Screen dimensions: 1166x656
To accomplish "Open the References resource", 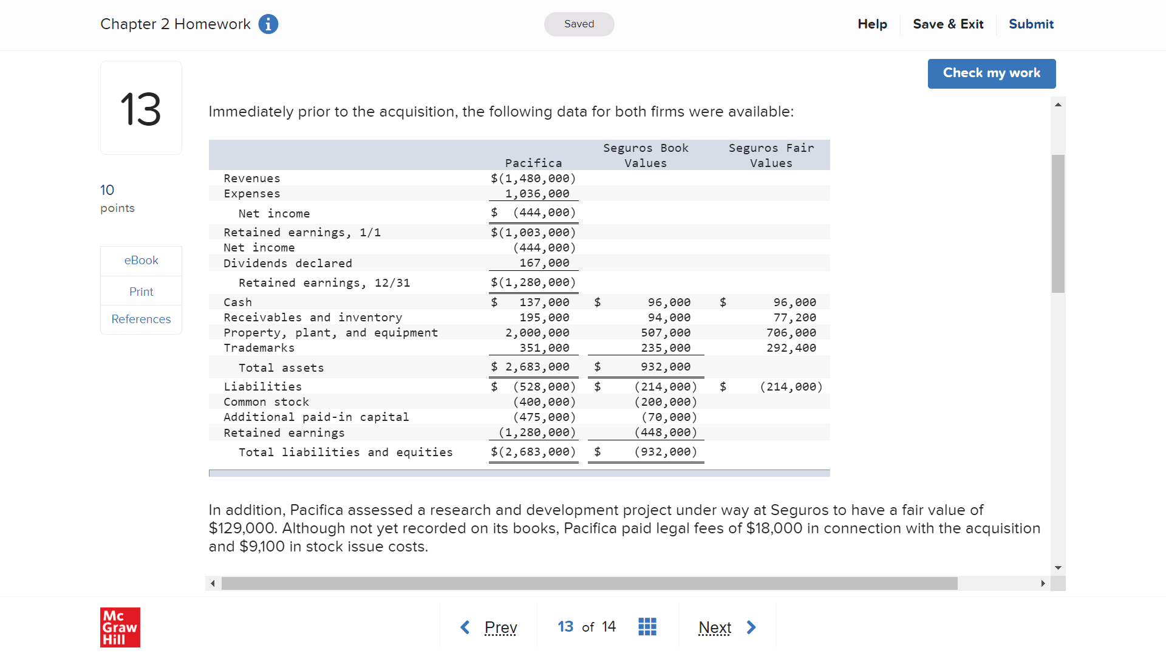I will pyautogui.click(x=141, y=319).
